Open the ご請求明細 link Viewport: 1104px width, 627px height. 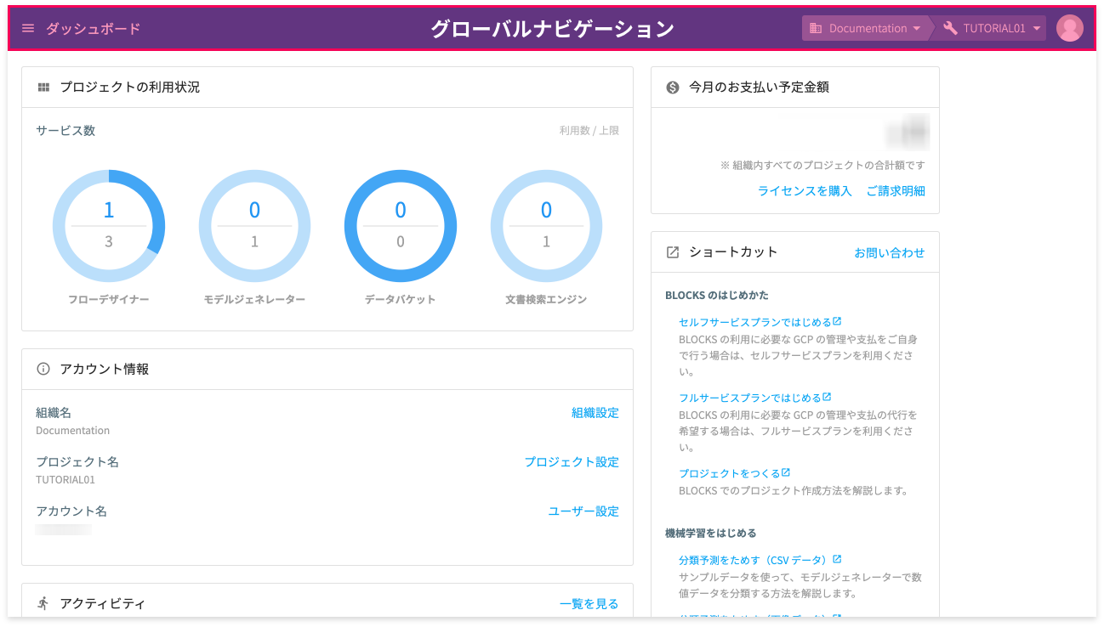[x=896, y=191]
